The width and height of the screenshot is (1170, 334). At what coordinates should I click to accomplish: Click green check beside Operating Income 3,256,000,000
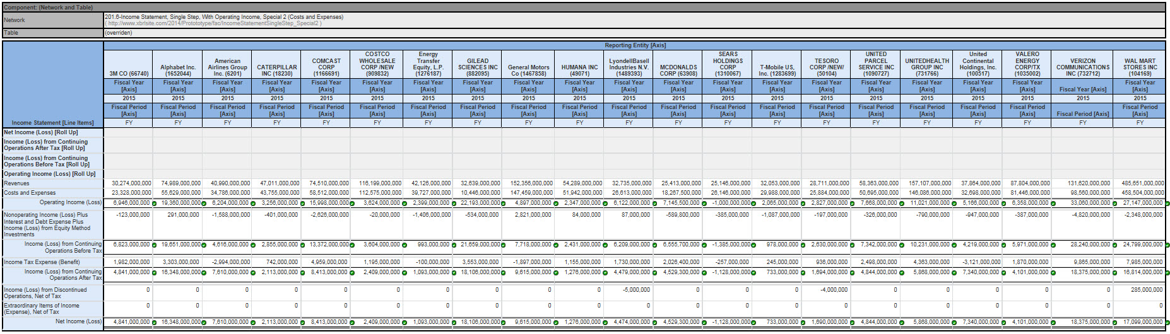pyautogui.click(x=302, y=204)
